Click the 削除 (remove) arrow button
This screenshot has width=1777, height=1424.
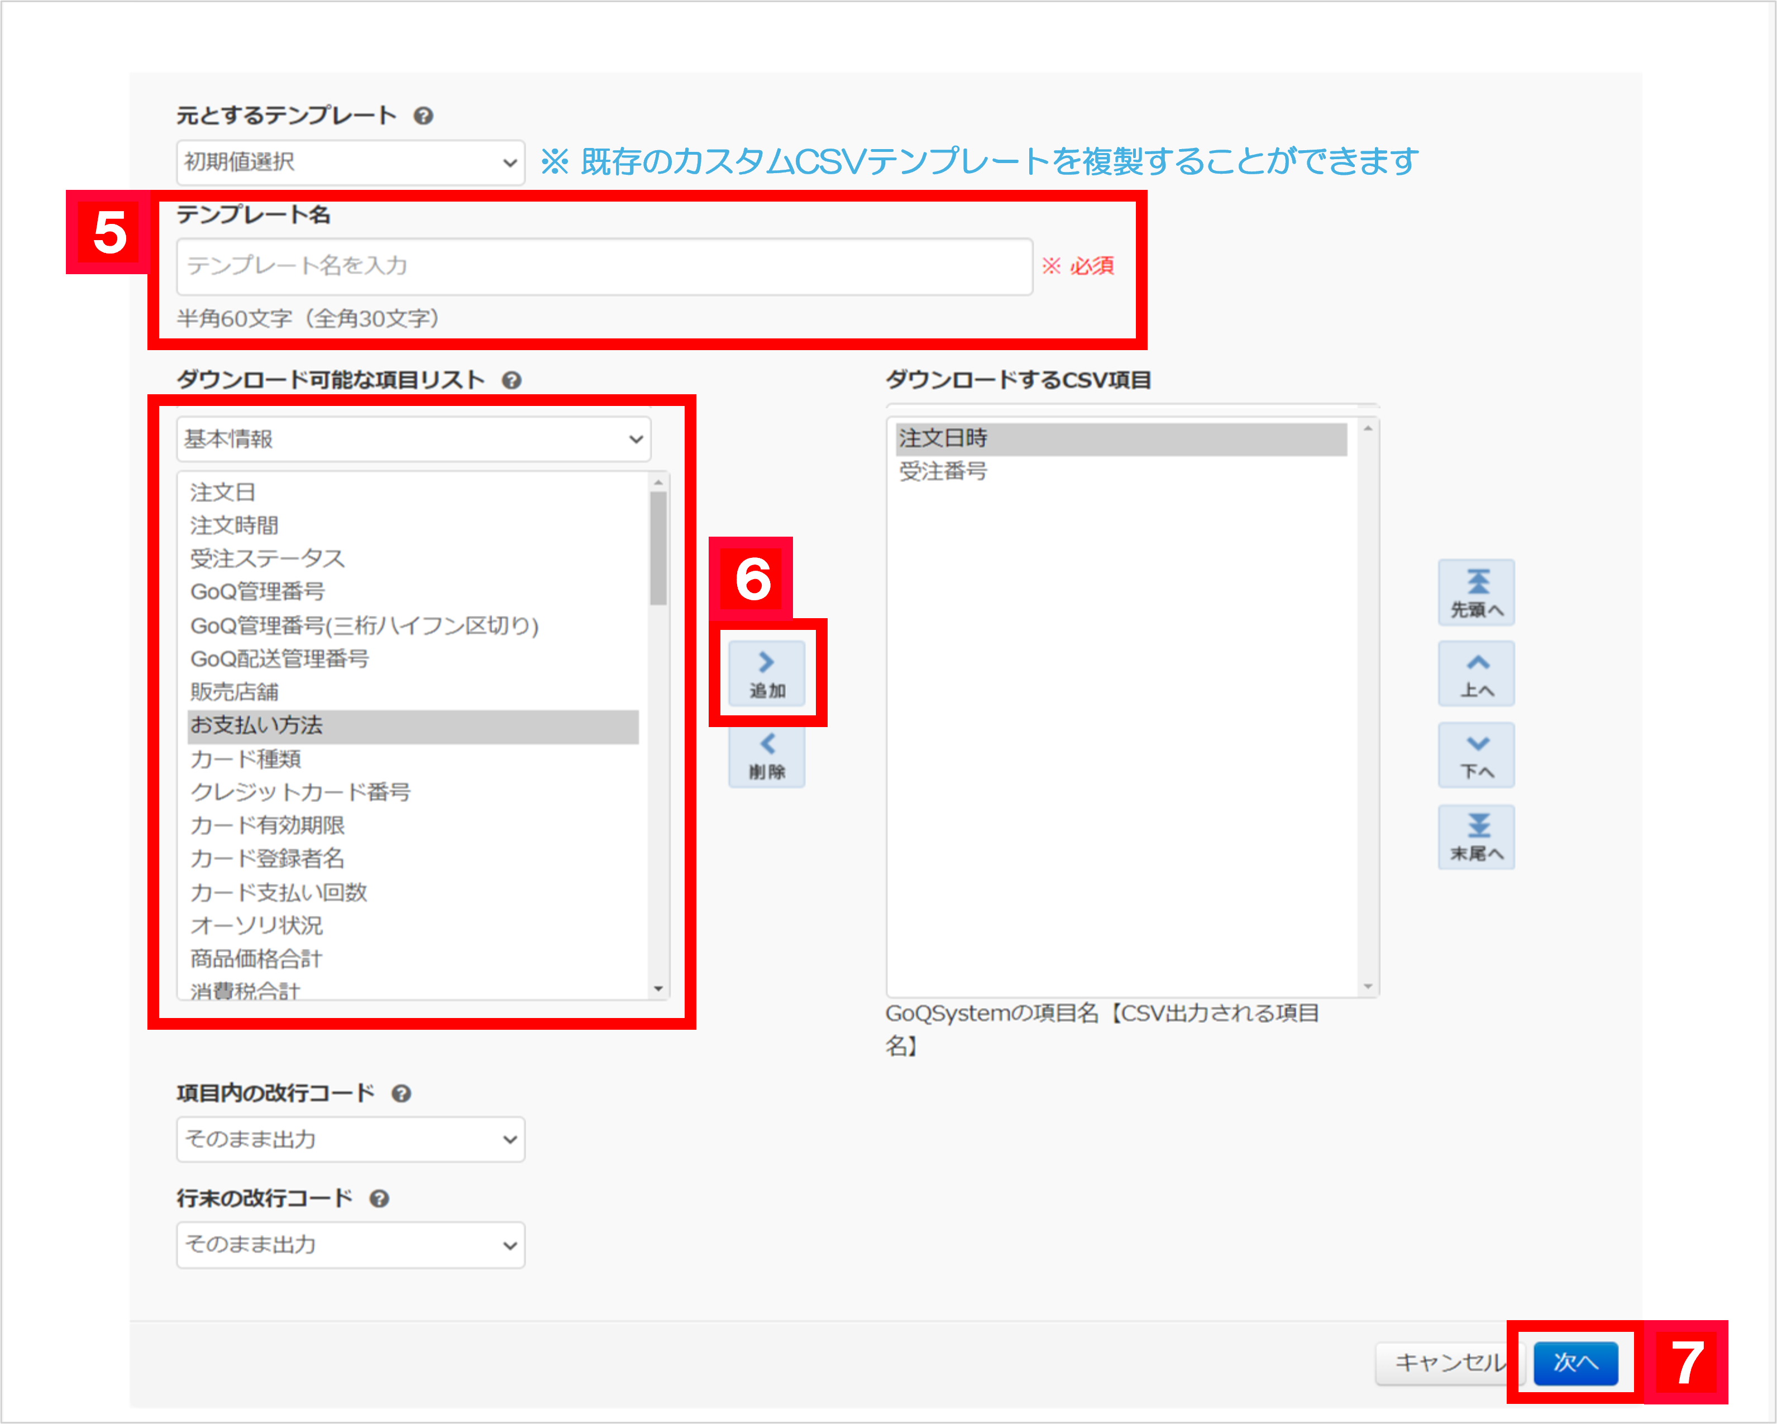(767, 756)
